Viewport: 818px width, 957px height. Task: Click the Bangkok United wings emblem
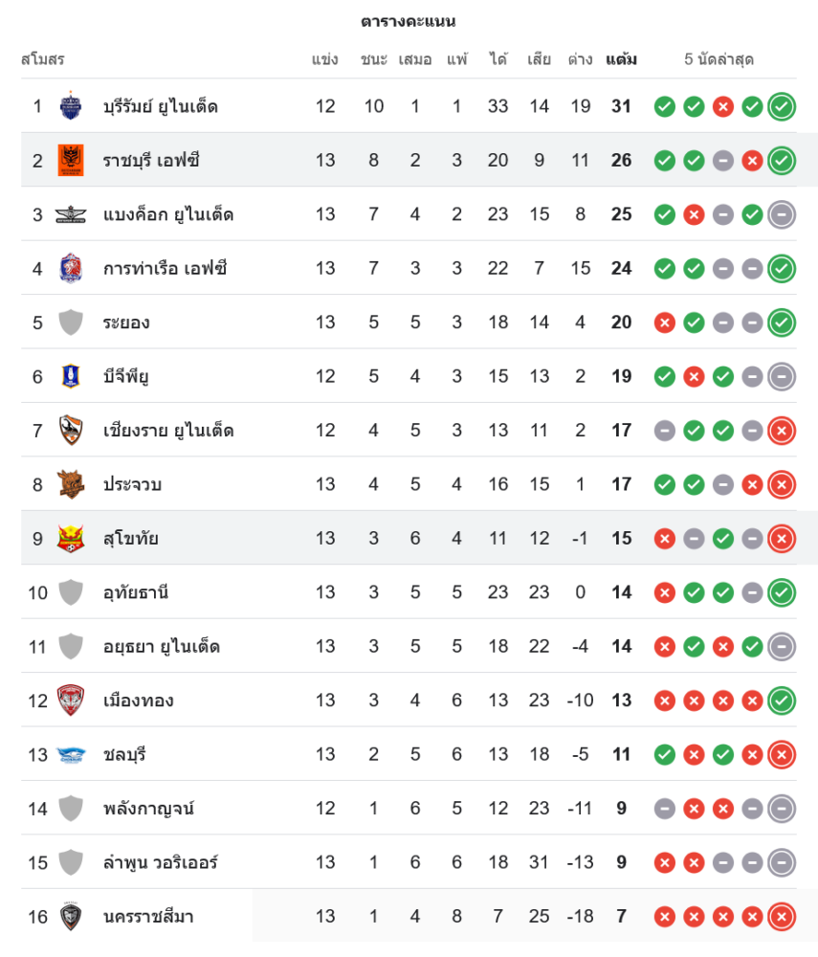tap(71, 214)
